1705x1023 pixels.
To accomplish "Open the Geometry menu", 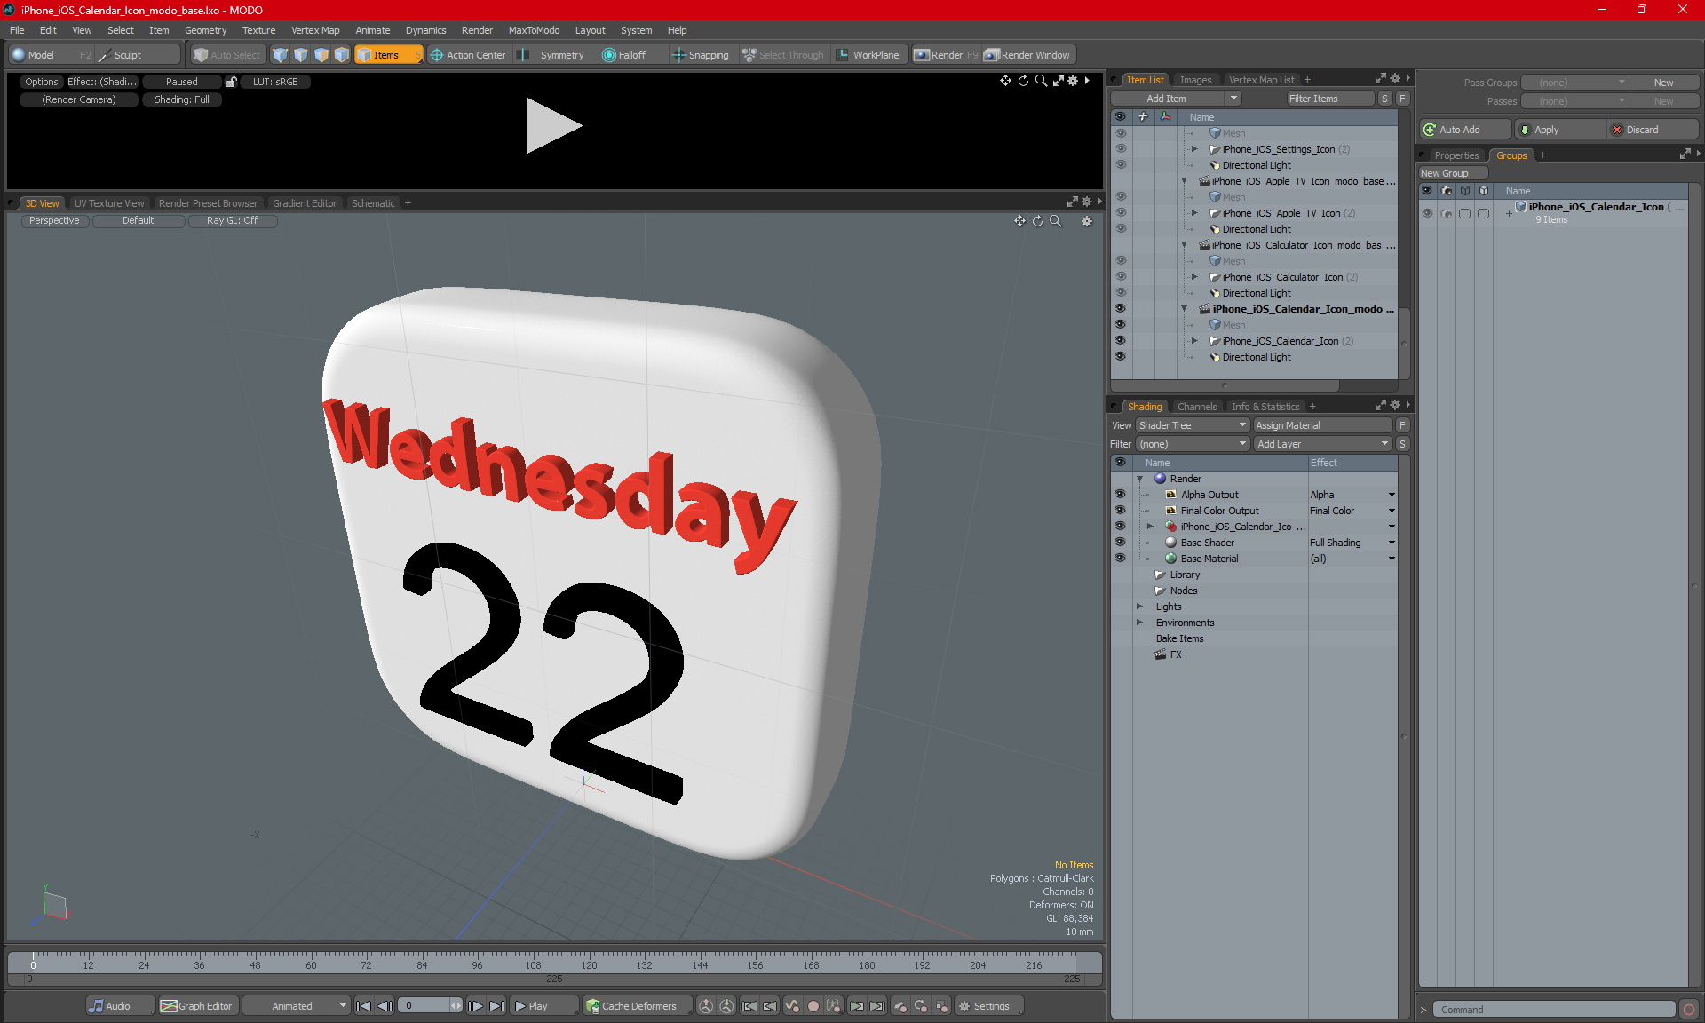I will [x=205, y=30].
